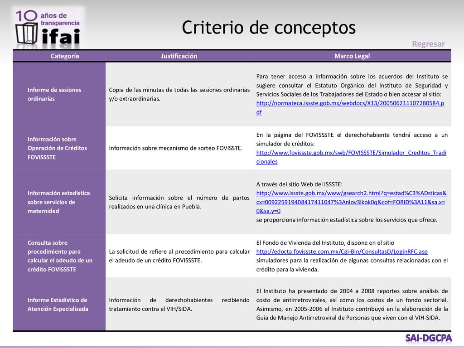464x348 pixels.
Task: Click 'Copia de las minutas' justification text
Action: [179, 94]
